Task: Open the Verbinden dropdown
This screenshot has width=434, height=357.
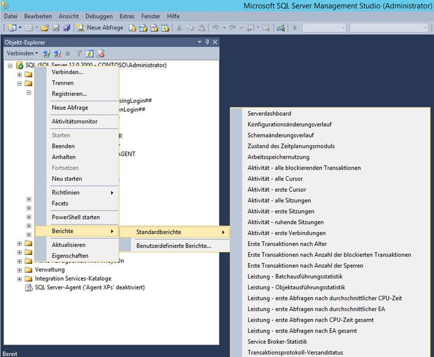Action: 22,53
